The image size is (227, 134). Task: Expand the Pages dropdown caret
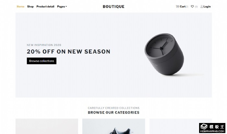pos(66,6)
